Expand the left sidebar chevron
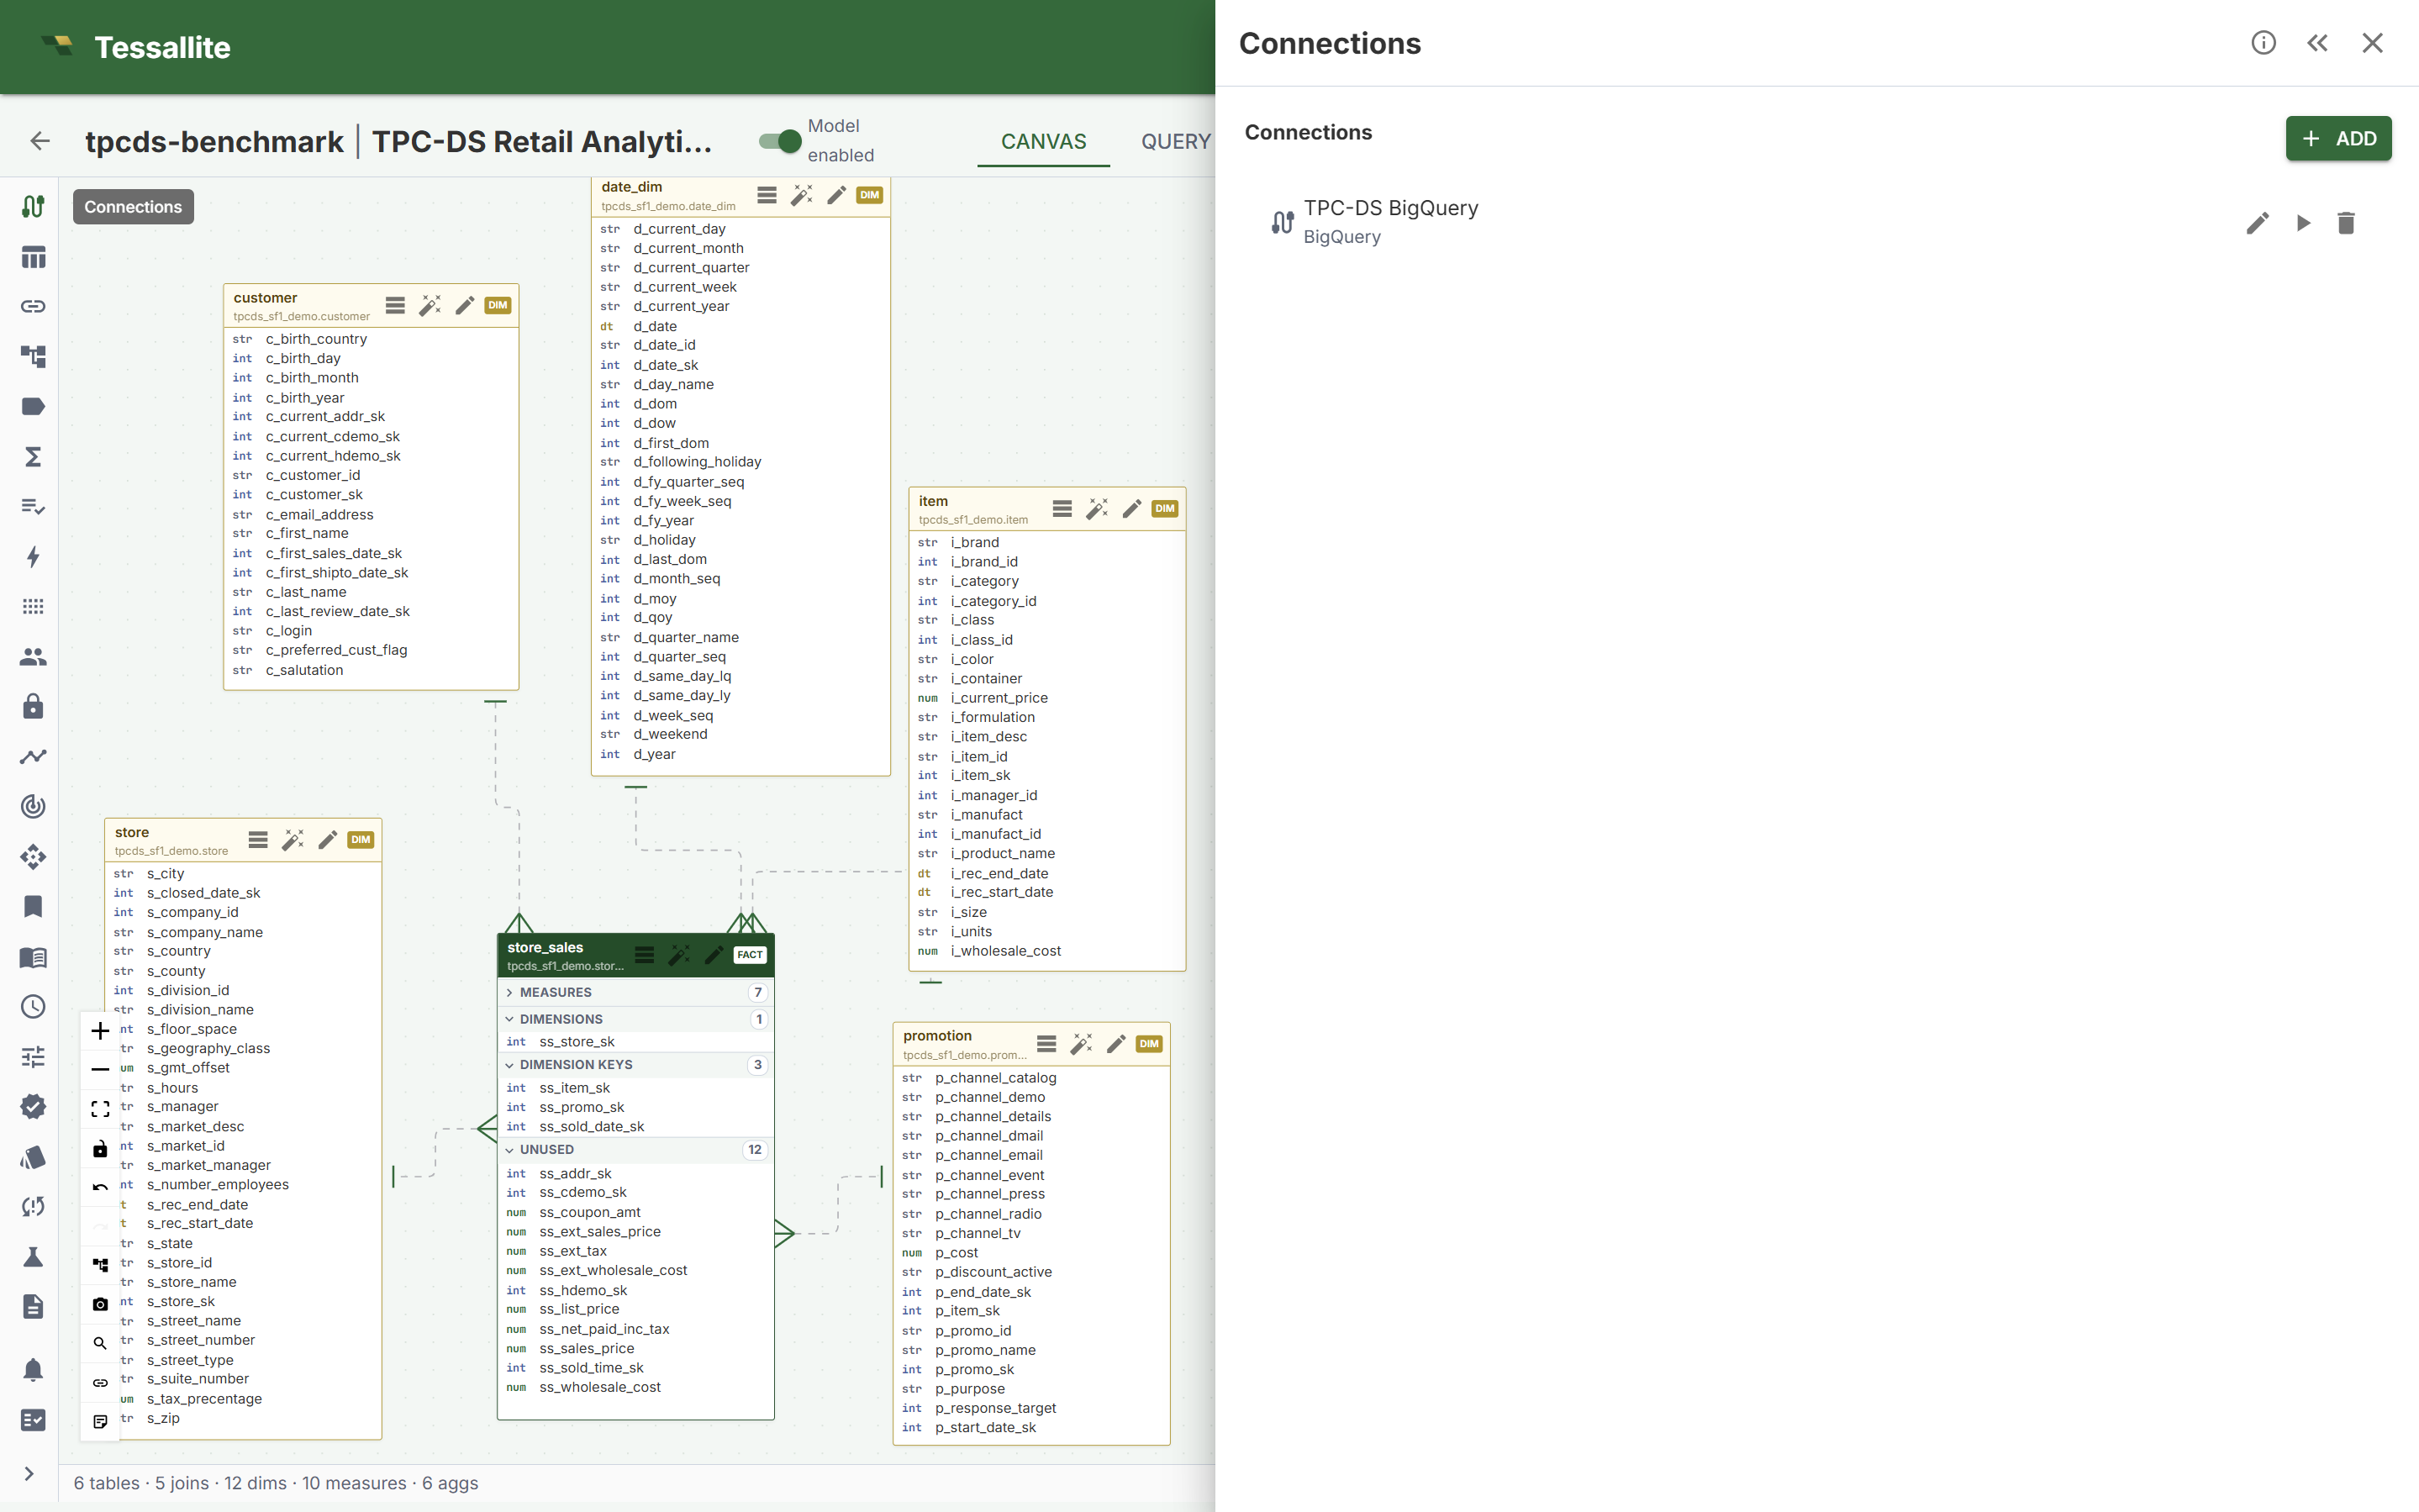 coord(29,1473)
